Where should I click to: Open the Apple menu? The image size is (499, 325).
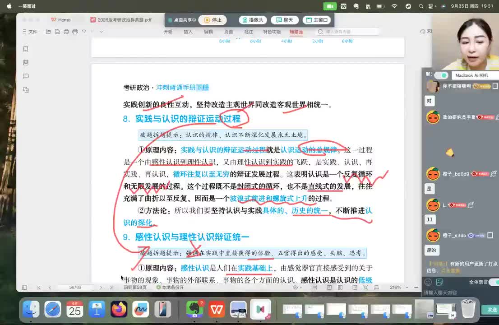click(x=9, y=6)
